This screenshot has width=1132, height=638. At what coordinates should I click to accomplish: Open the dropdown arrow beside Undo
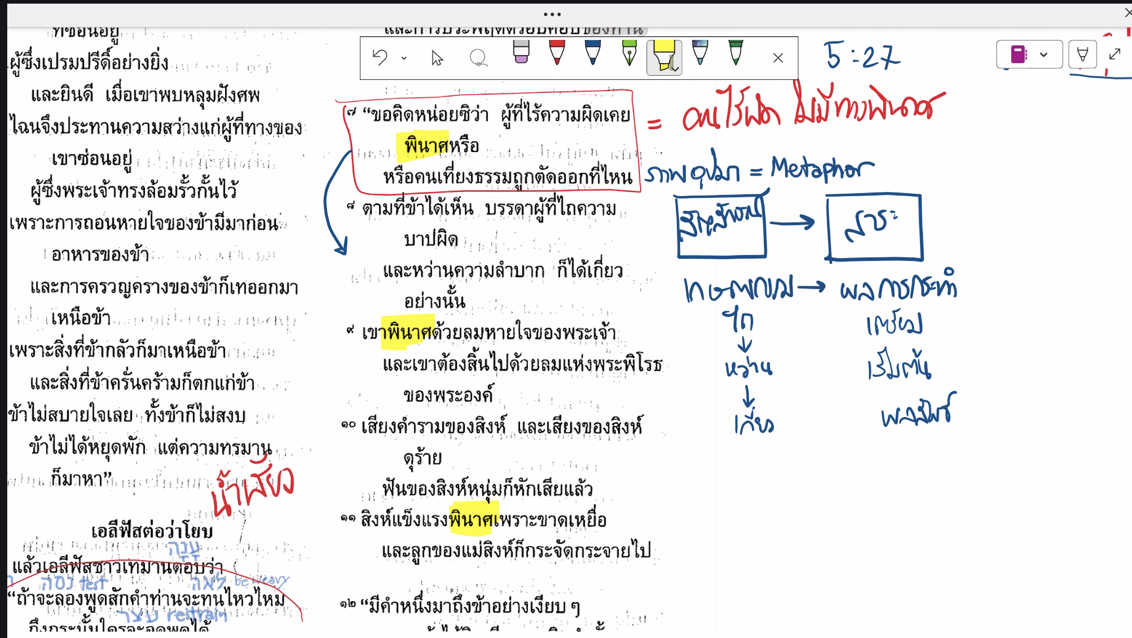click(404, 58)
